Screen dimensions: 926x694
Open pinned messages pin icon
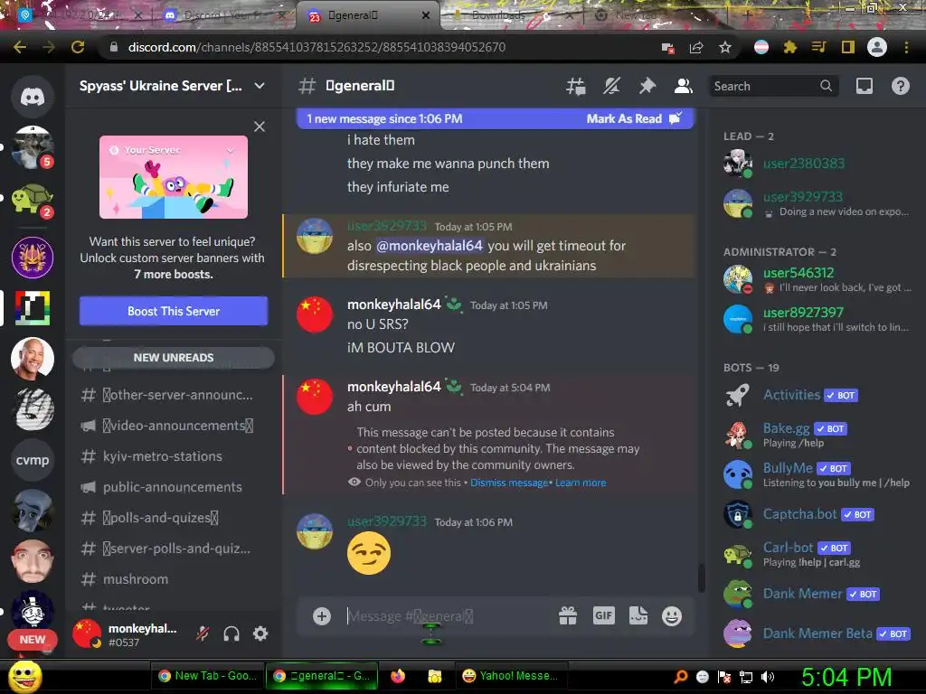click(647, 86)
